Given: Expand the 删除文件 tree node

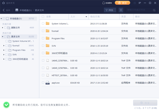Looking at the screenshot, I should (x=2, y=28).
